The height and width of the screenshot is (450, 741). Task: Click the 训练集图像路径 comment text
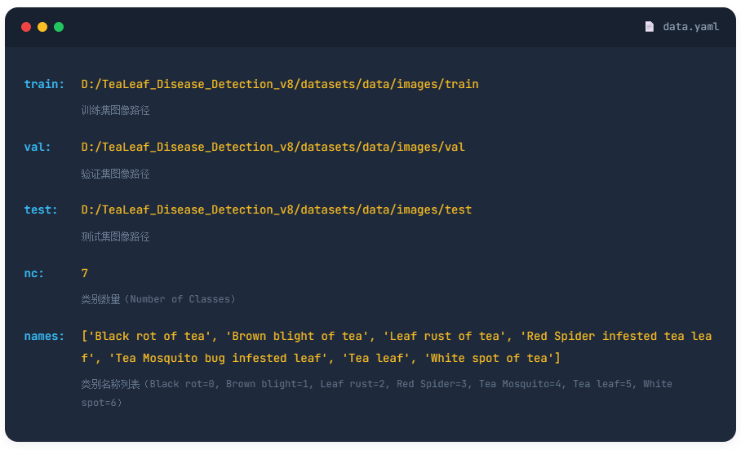[115, 110]
